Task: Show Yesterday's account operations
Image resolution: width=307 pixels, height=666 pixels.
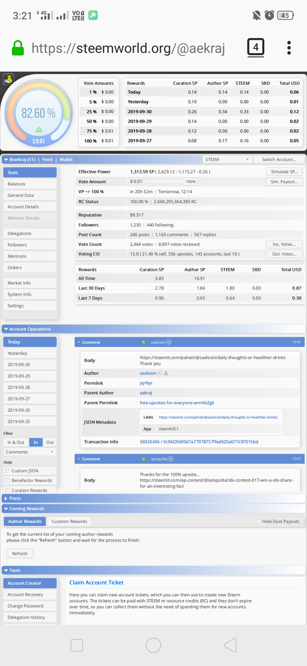Action: (x=30, y=353)
